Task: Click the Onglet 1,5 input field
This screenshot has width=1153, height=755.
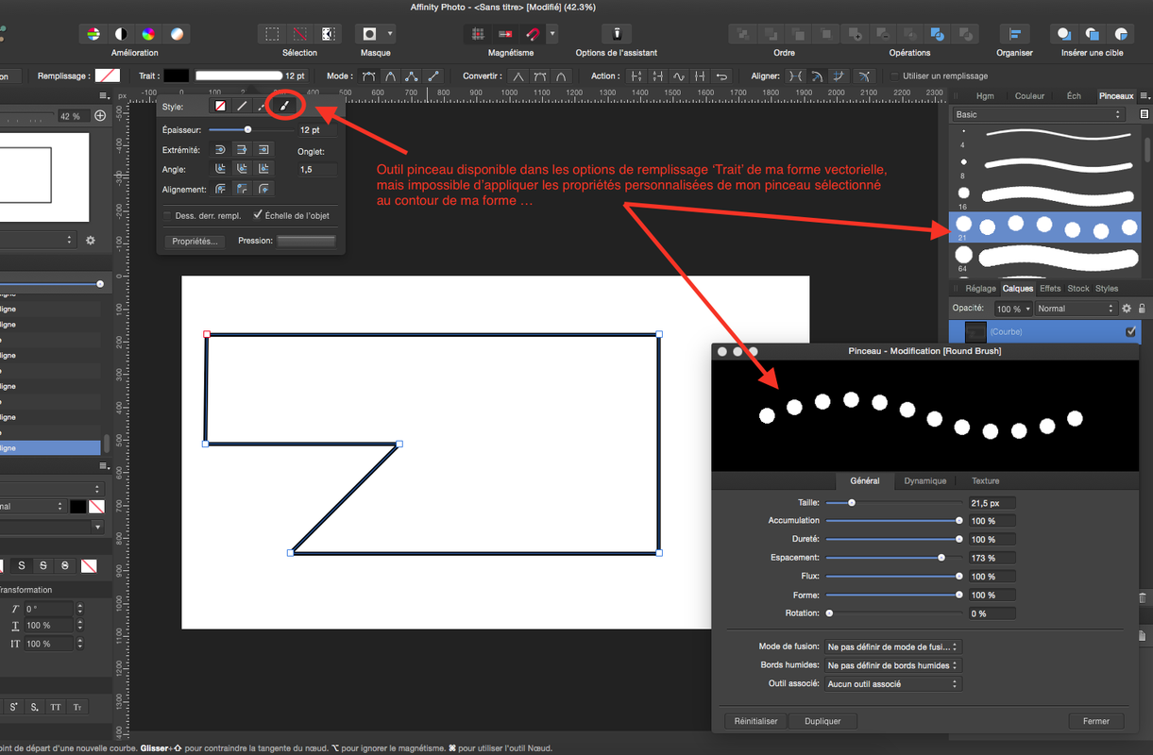Action: click(316, 170)
